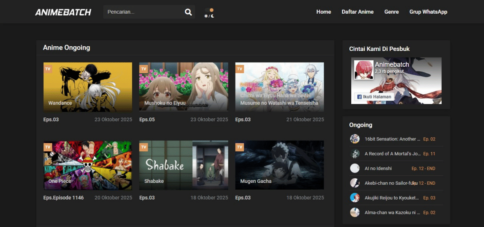Click the AI no Idenshi avatar icon
The width and height of the screenshot is (484, 227).
coord(355,168)
